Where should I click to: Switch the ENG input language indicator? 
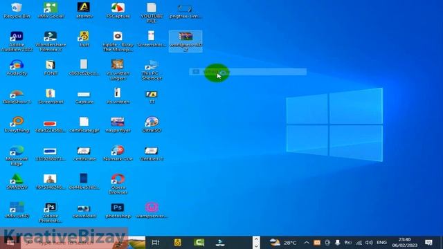[381, 243]
